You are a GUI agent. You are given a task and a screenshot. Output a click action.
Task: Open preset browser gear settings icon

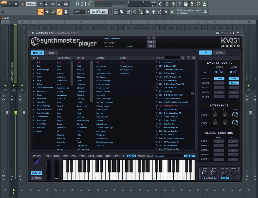pos(193,58)
